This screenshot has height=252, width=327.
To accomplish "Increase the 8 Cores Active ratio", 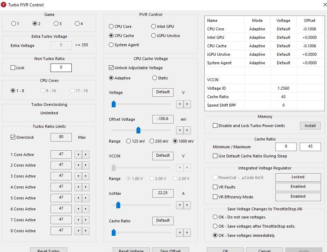I will pyautogui.click(x=86, y=231).
